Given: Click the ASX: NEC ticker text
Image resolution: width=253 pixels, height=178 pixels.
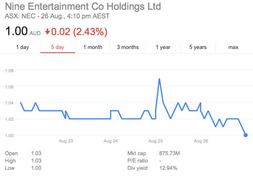Looking at the screenshot, I should (20, 16).
